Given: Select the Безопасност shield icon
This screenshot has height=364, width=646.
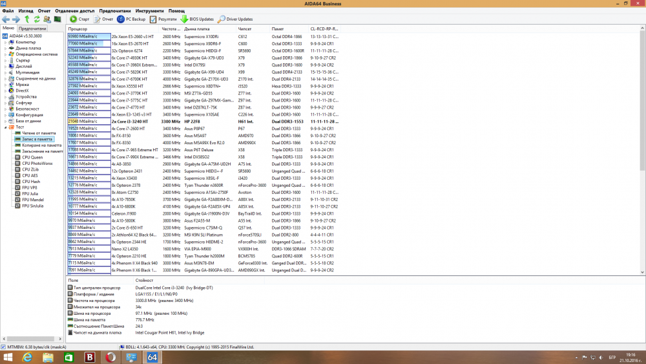Looking at the screenshot, I should (x=12, y=109).
